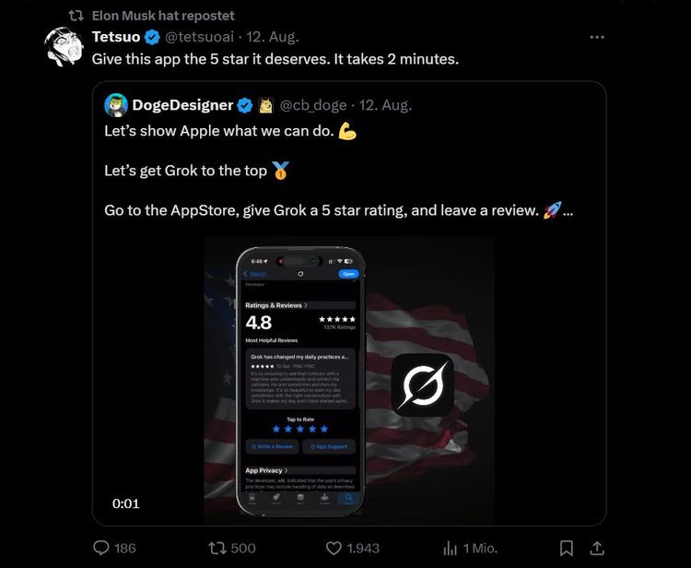Image resolution: width=691 pixels, height=568 pixels.
Task: Click the "Elon Musk hat repostet" label
Action: pyautogui.click(x=163, y=16)
